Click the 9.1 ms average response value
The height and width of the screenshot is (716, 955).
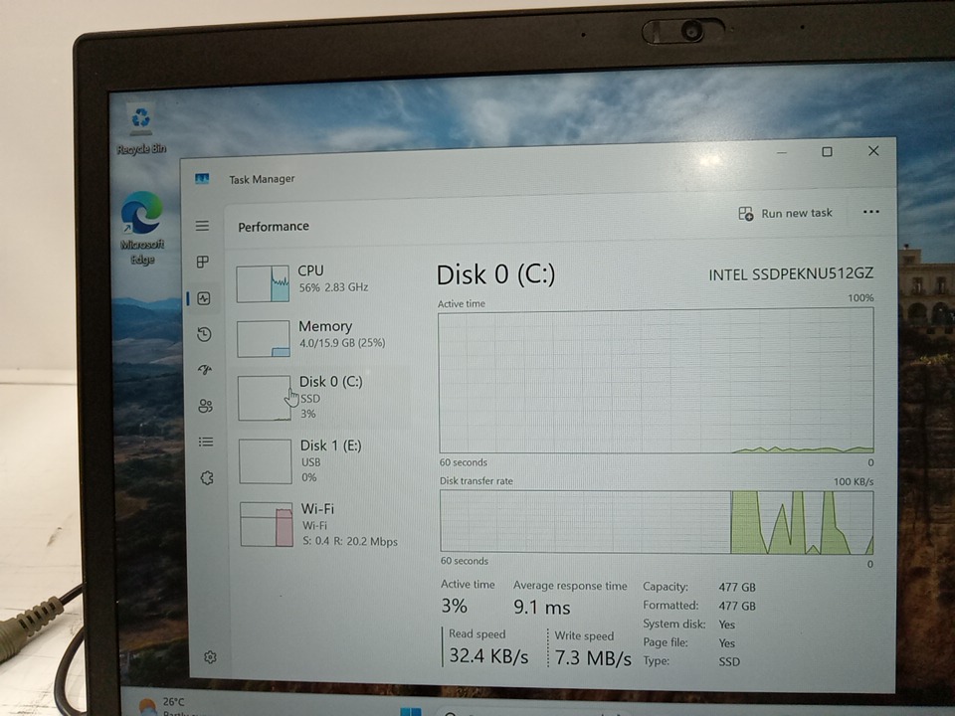pyautogui.click(x=541, y=607)
